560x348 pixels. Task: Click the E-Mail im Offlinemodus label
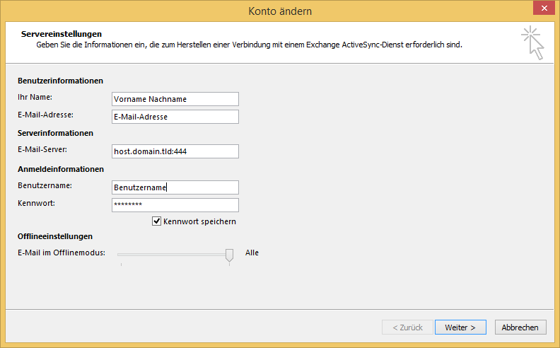pyautogui.click(x=62, y=253)
